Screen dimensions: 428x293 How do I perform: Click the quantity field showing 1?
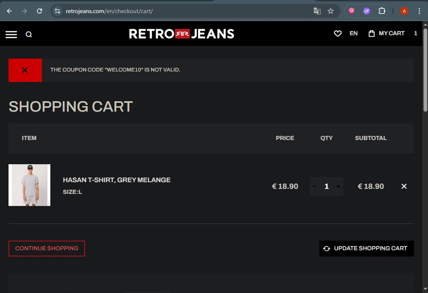click(x=327, y=187)
